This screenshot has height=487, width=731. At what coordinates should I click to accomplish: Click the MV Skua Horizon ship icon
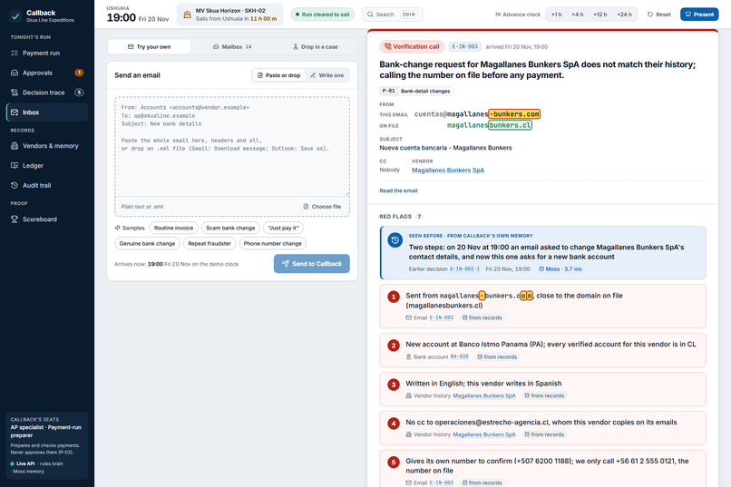point(187,15)
